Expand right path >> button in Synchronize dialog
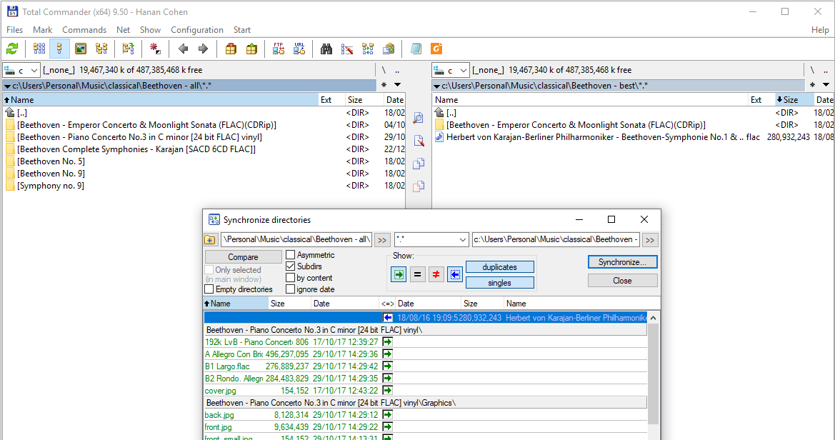Viewport: 835px width, 440px height. tap(650, 240)
